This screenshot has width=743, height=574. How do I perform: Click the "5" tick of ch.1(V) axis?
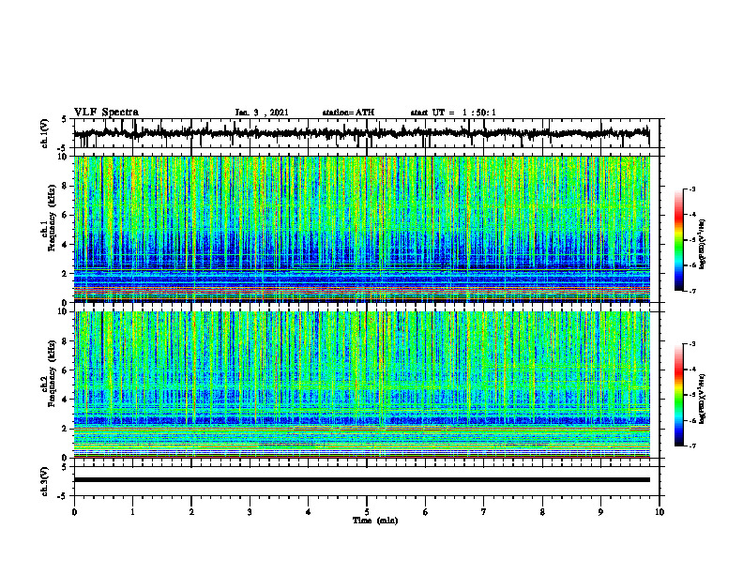click(x=64, y=119)
